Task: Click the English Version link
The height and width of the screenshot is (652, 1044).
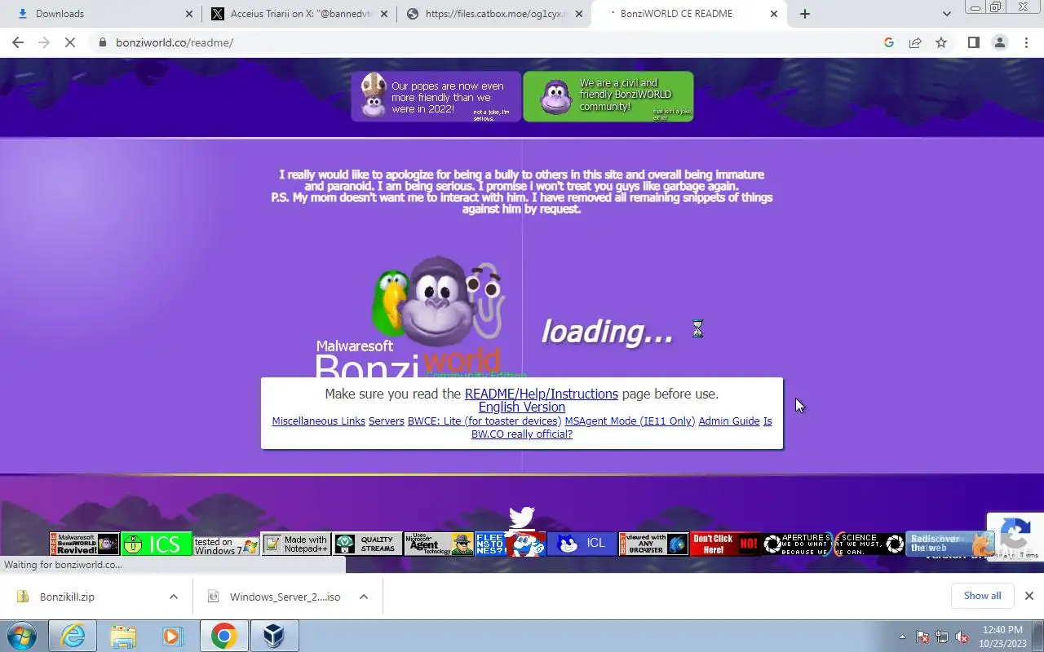Action: (x=522, y=407)
